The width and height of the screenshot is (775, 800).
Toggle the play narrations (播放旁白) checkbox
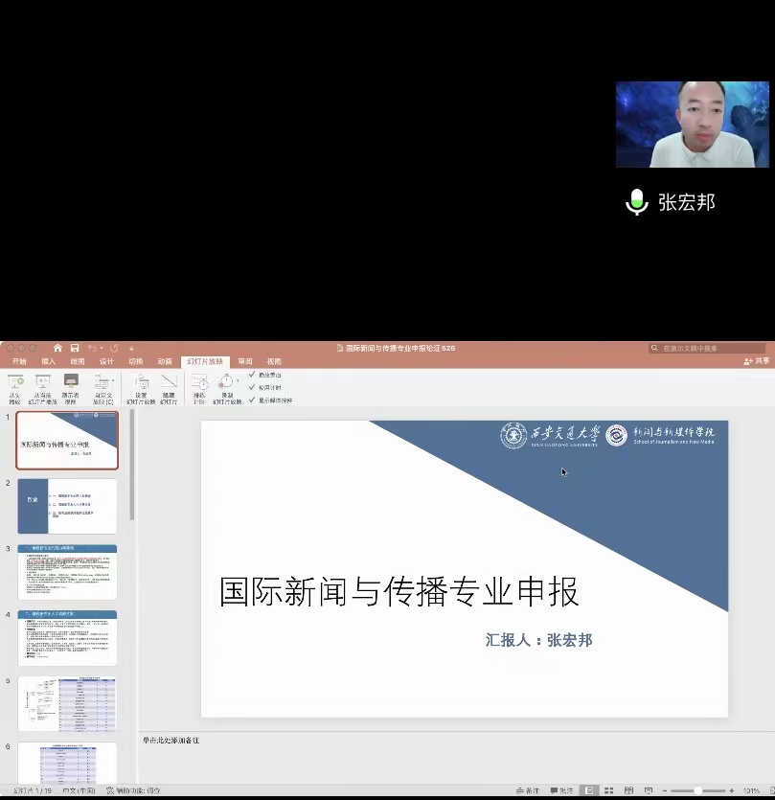pos(252,375)
